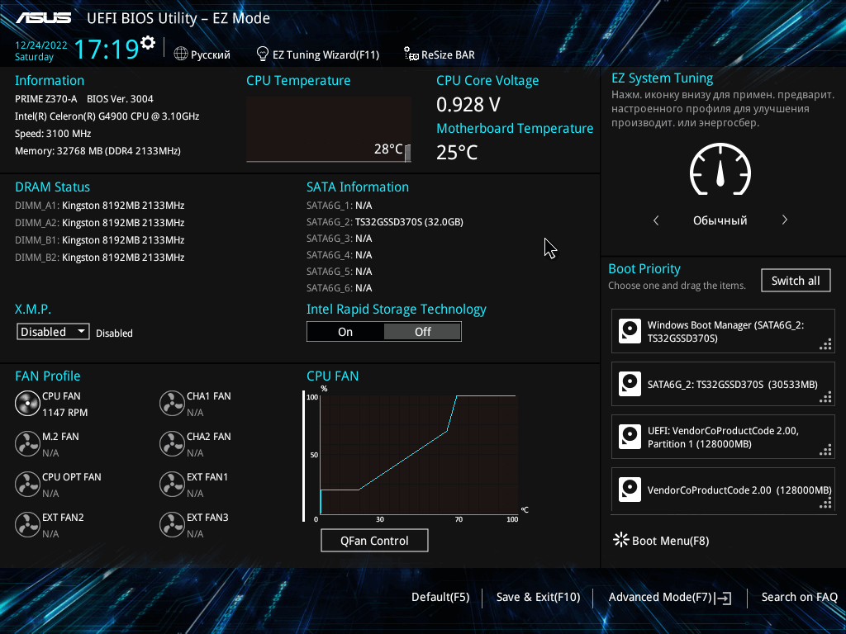Click SATA6G_2 TS32GSSD370S (32.0GB) entry
The image size is (846, 634).
pos(385,221)
